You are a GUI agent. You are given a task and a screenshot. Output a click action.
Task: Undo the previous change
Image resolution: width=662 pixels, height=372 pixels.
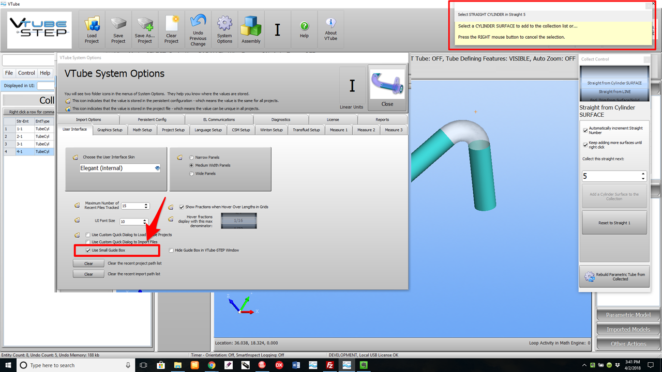click(198, 29)
